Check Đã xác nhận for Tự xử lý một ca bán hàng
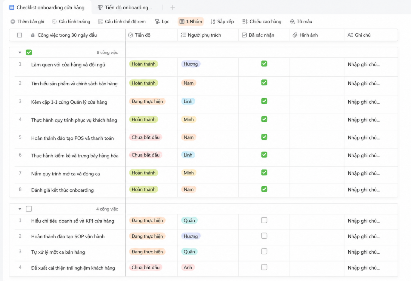The image size is (411, 281). [264, 251]
